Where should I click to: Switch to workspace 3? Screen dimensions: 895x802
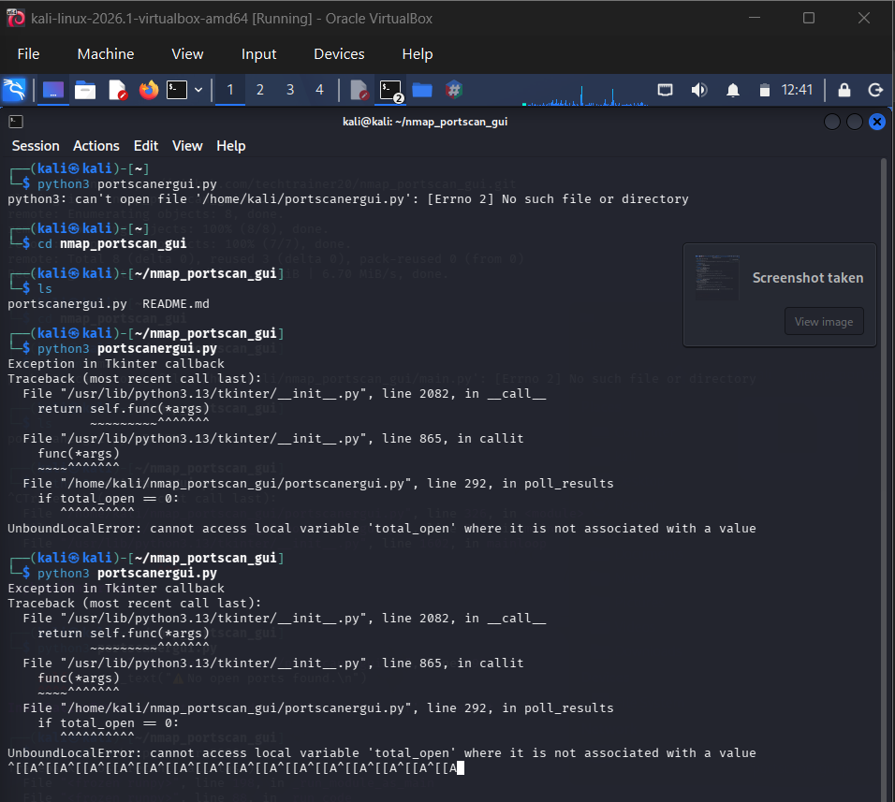(x=290, y=90)
